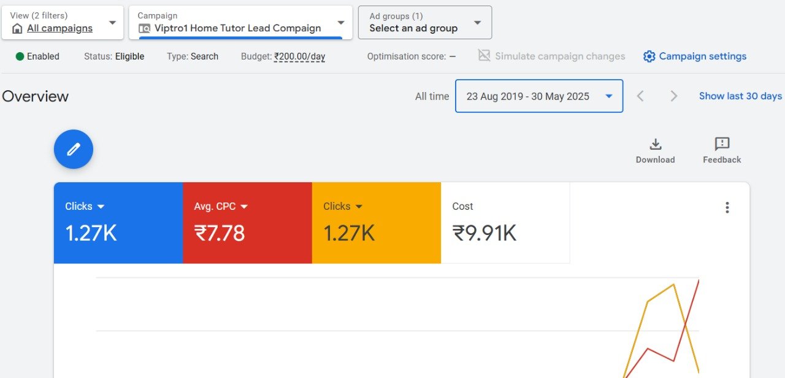Open the Feedback icon

[x=722, y=145]
